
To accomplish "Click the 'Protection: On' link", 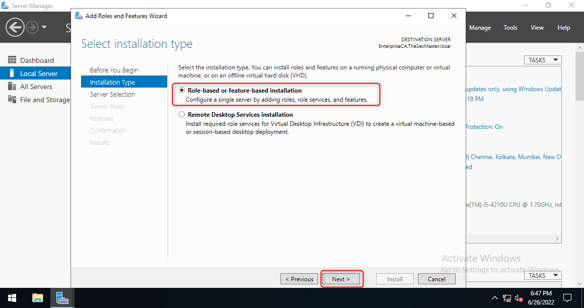I will (x=484, y=127).
